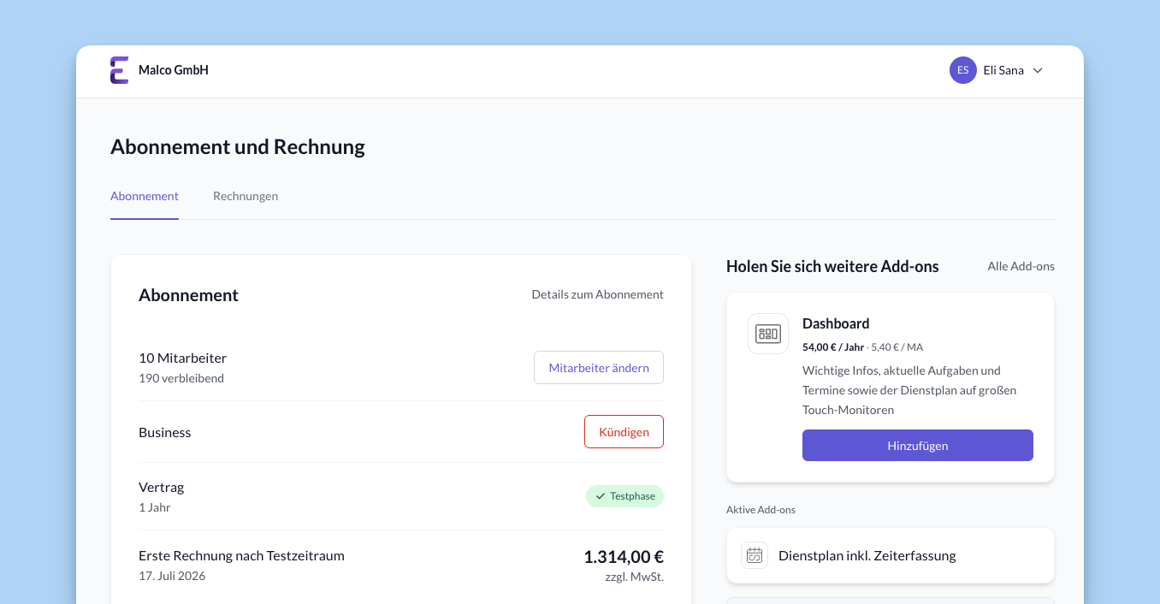
Task: Click the Dienstplan inkl. Zeiterfassung add-on
Action: (891, 555)
